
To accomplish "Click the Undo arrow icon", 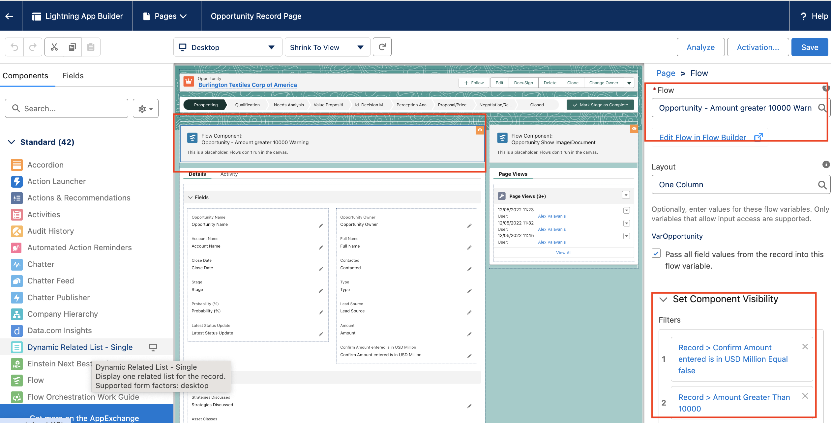I will click(x=14, y=47).
